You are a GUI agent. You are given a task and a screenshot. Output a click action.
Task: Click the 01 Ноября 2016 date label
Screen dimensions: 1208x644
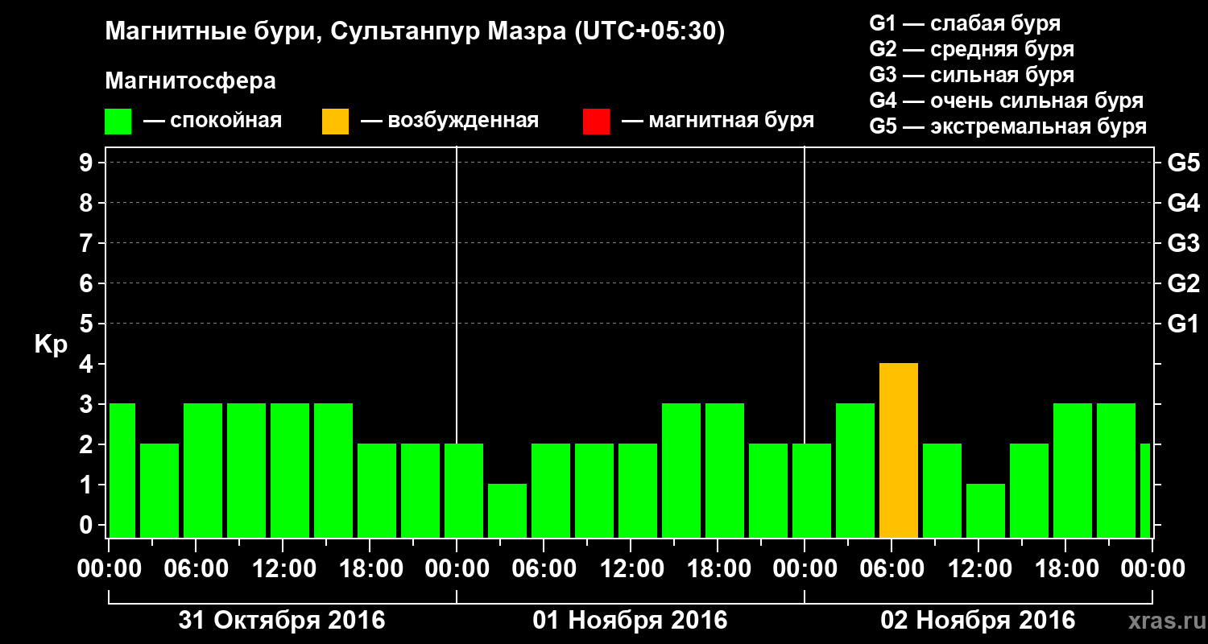pos(630,621)
